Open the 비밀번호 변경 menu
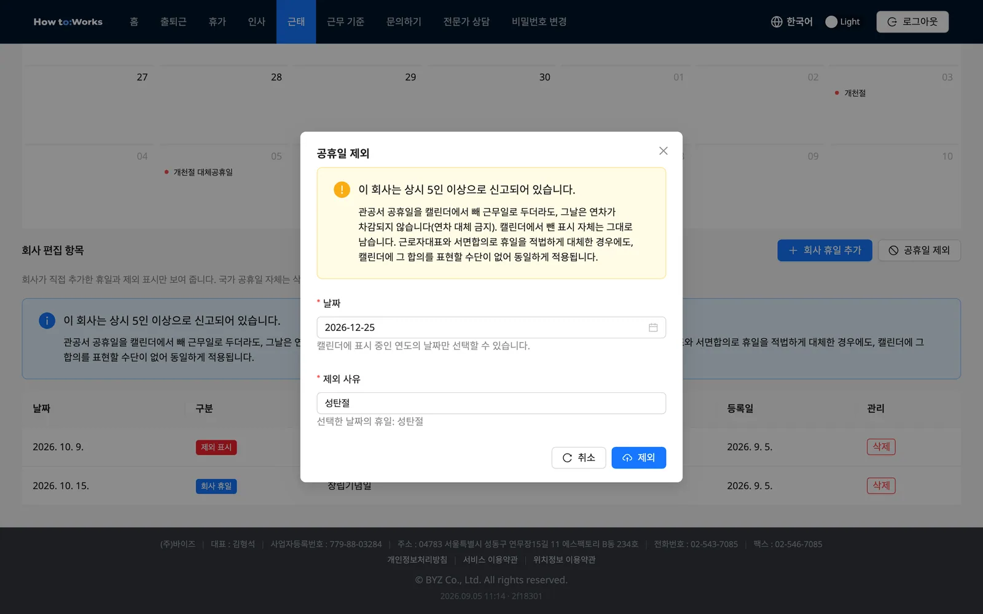The width and height of the screenshot is (983, 614). (x=539, y=22)
